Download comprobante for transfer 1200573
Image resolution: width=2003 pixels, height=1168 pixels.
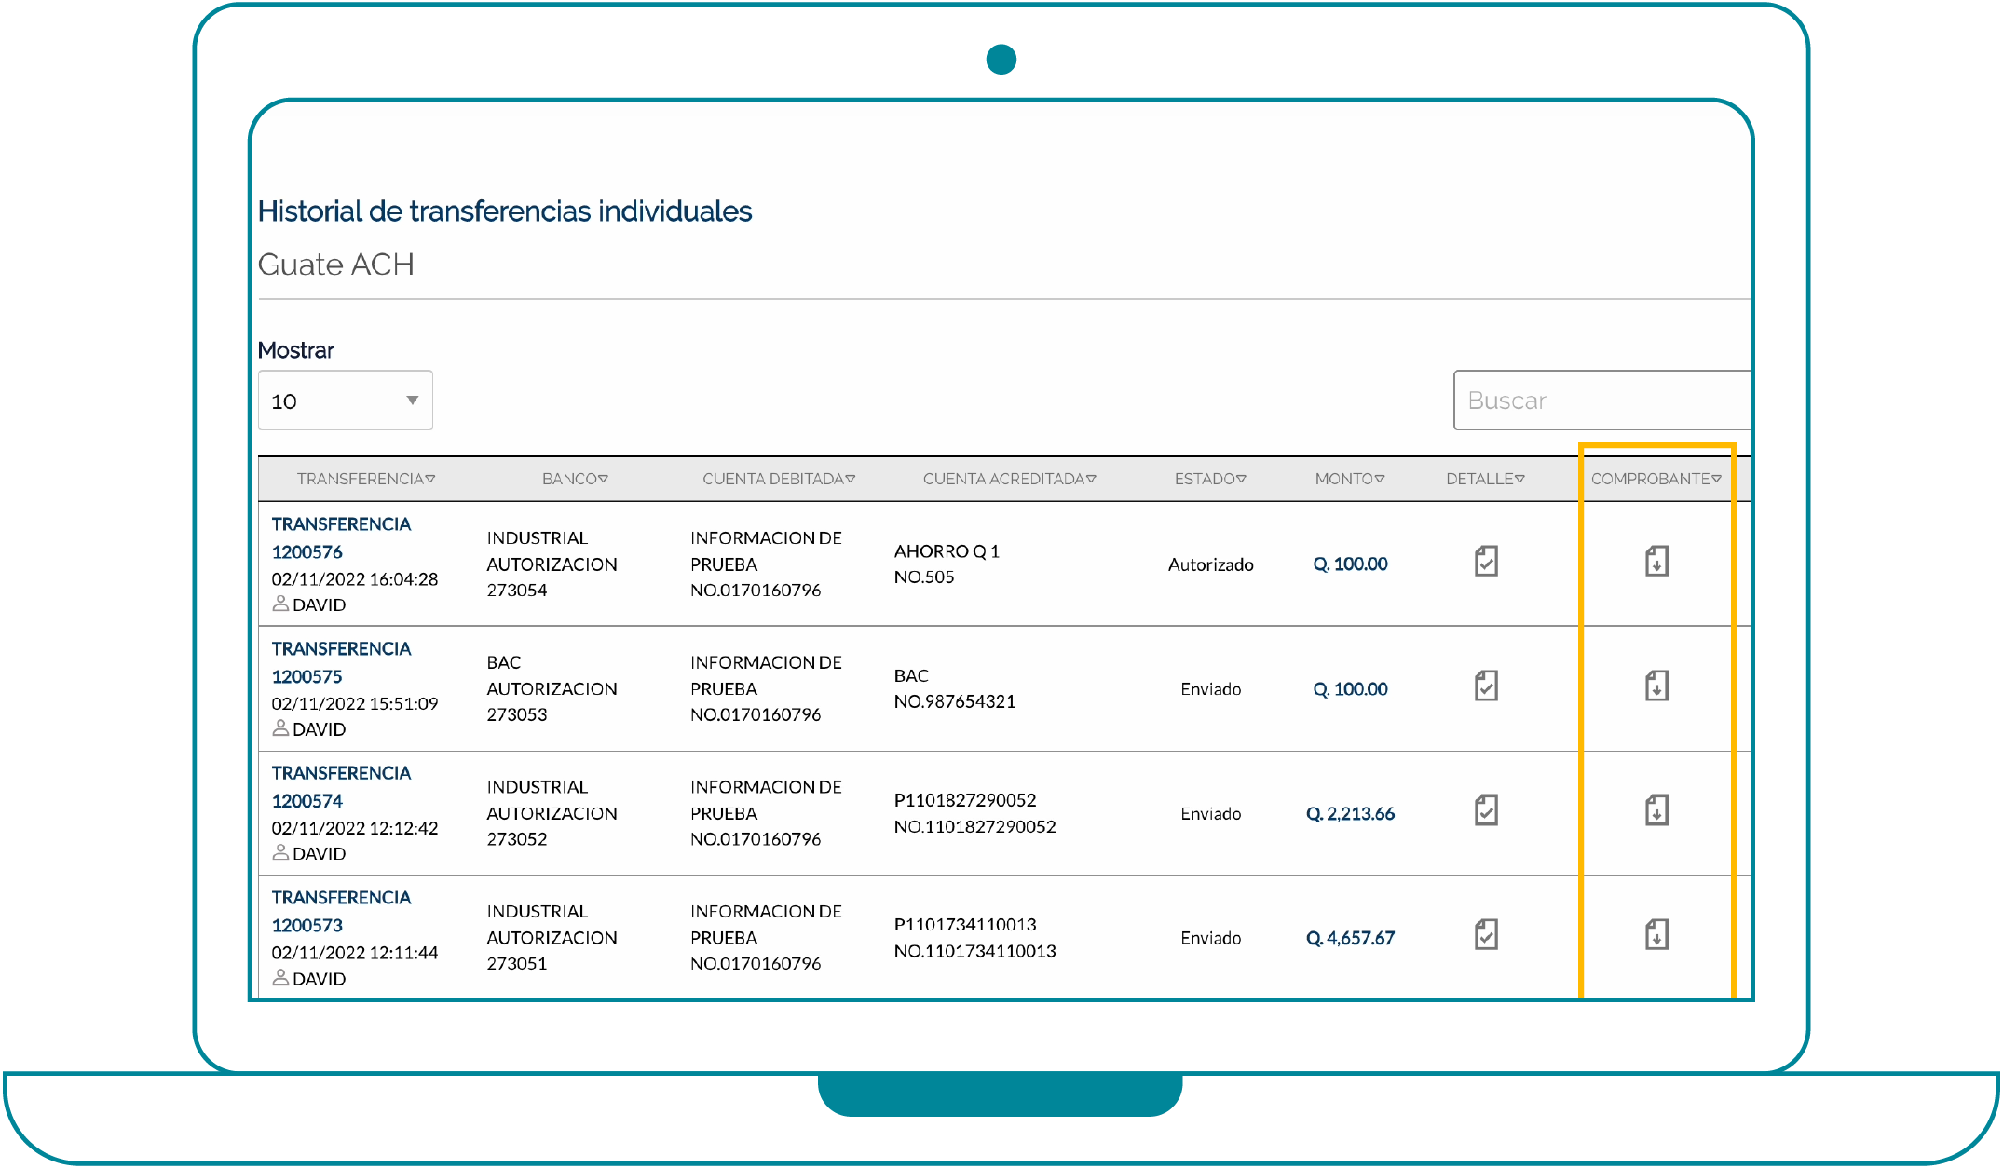click(x=1656, y=934)
